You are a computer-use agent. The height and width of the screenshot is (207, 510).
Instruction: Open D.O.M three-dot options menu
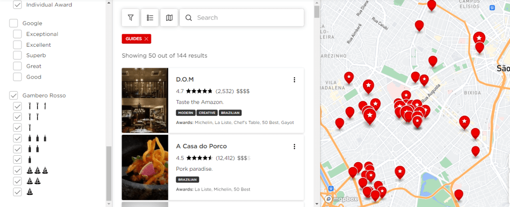click(294, 80)
